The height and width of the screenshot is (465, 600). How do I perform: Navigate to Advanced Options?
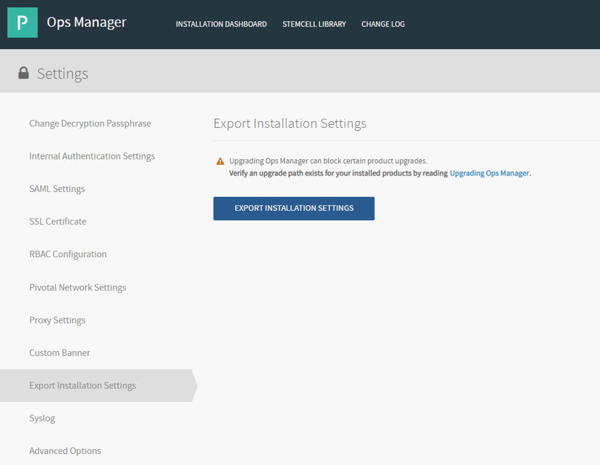65,451
